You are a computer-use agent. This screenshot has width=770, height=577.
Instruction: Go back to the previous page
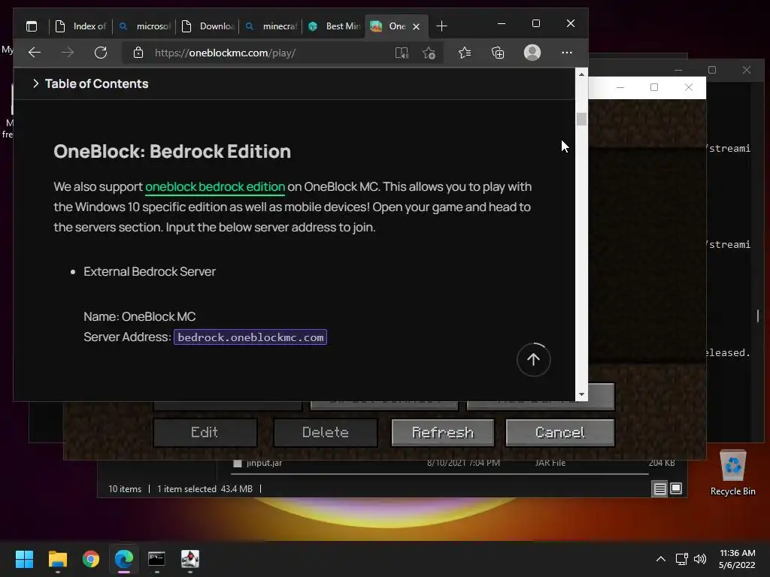tap(35, 53)
